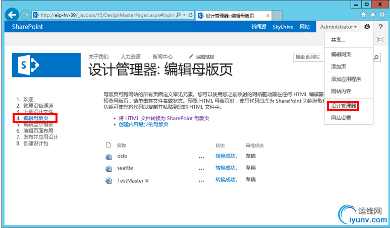Open the SharePoint settings gear menu
390x228 pixels.
click(x=367, y=27)
